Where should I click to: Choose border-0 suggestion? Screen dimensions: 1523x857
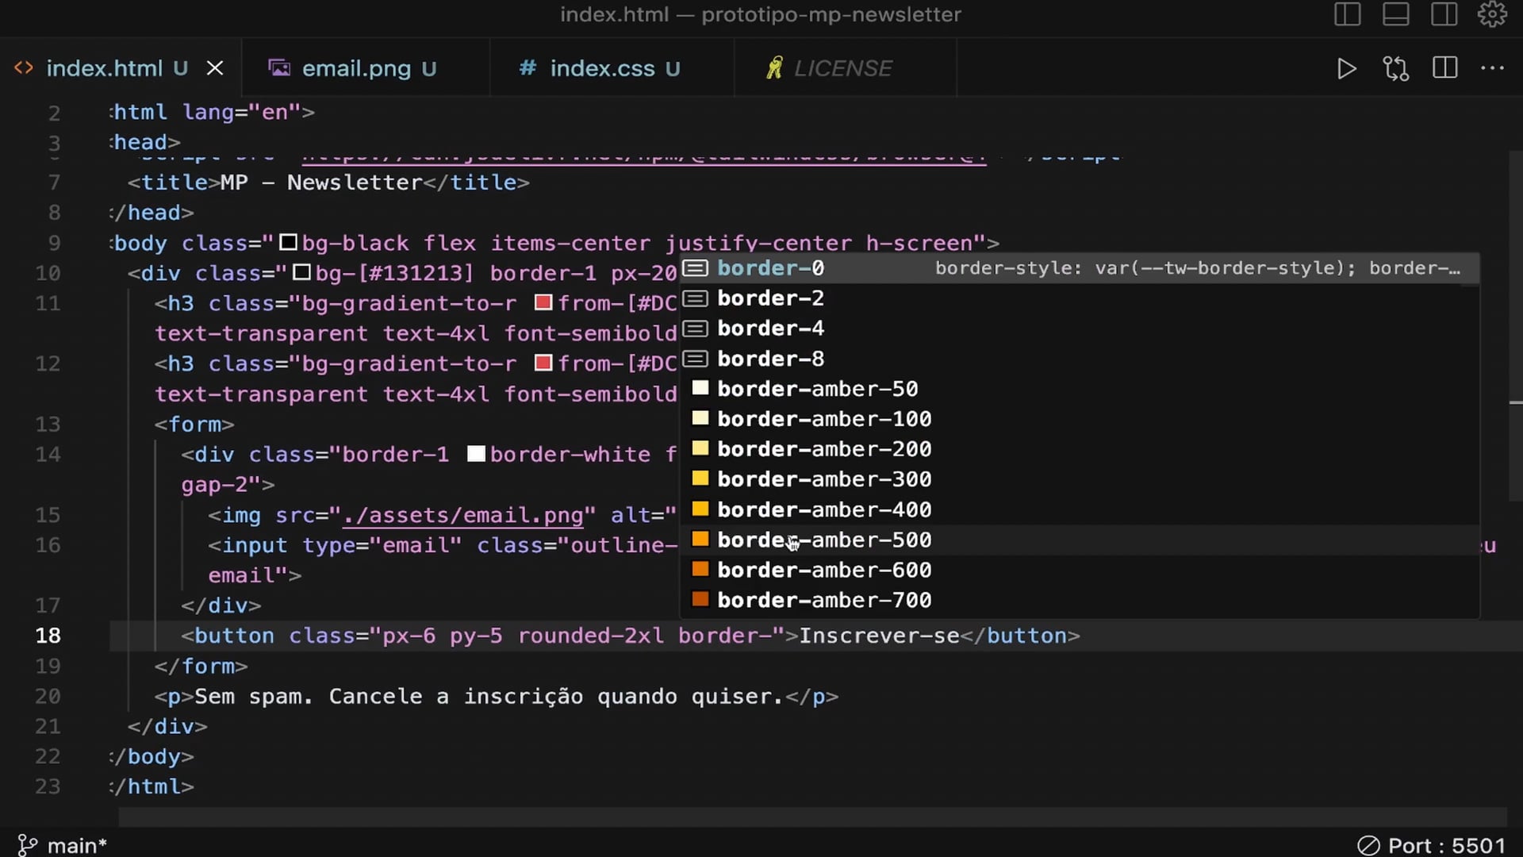tap(1080, 268)
